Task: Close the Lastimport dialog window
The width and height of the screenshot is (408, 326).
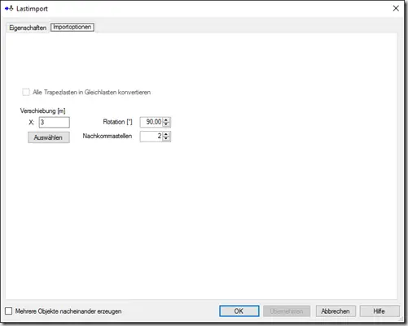Action: click(396, 8)
